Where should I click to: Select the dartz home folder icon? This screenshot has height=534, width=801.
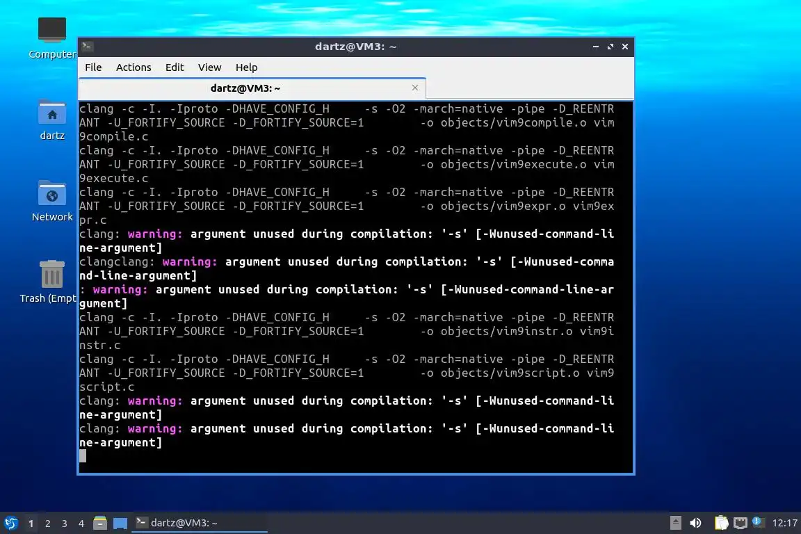coord(52,120)
